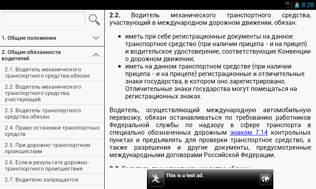
Task: Tap the 3G signal status icon
Action: pos(288,4)
